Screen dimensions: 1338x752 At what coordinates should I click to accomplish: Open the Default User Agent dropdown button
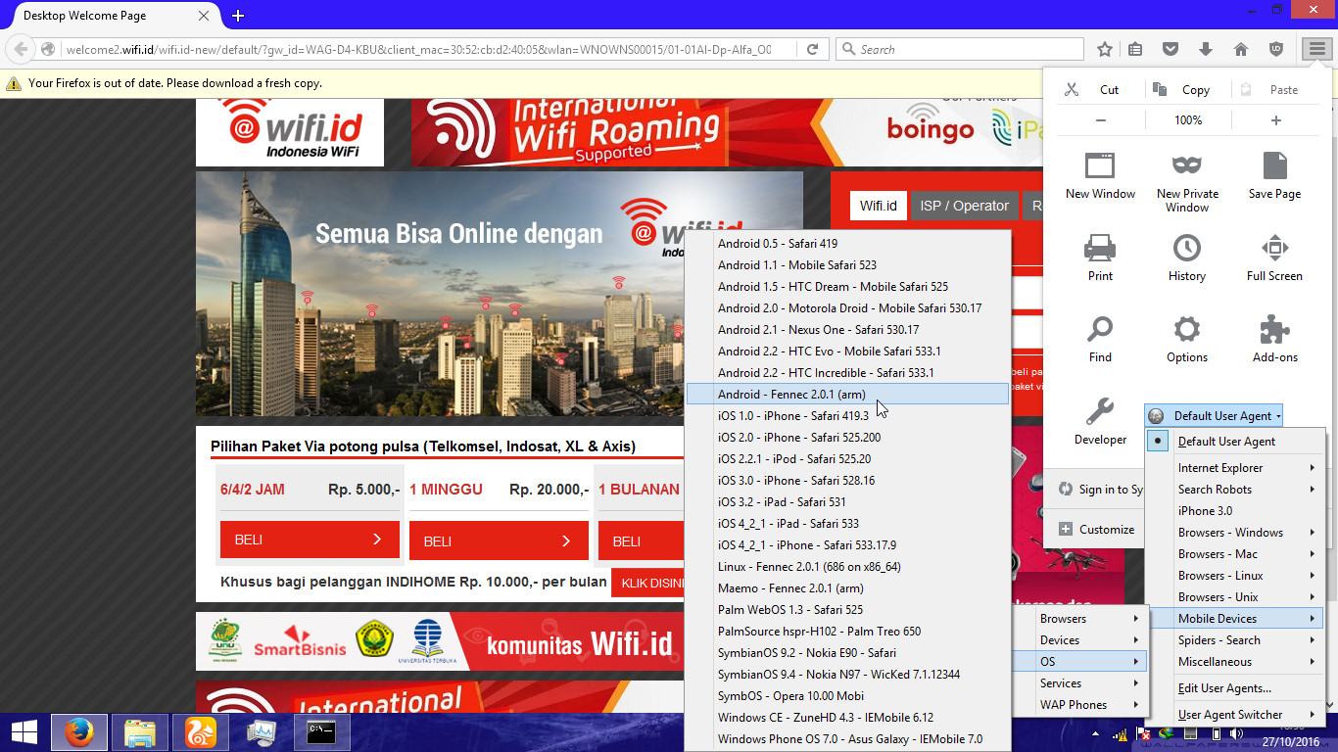point(1214,416)
